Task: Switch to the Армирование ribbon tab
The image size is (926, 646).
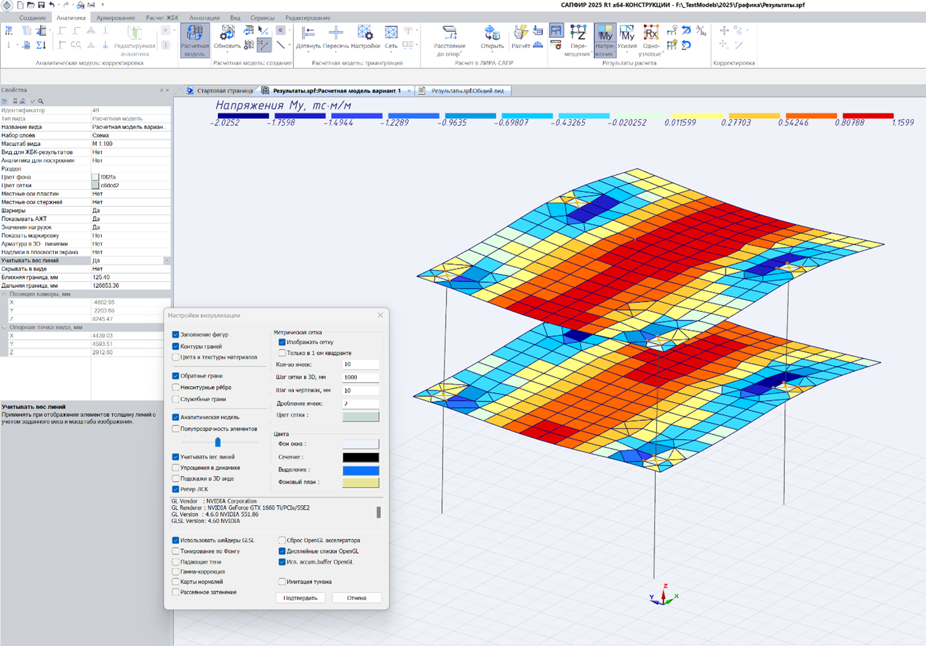Action: pyautogui.click(x=116, y=18)
